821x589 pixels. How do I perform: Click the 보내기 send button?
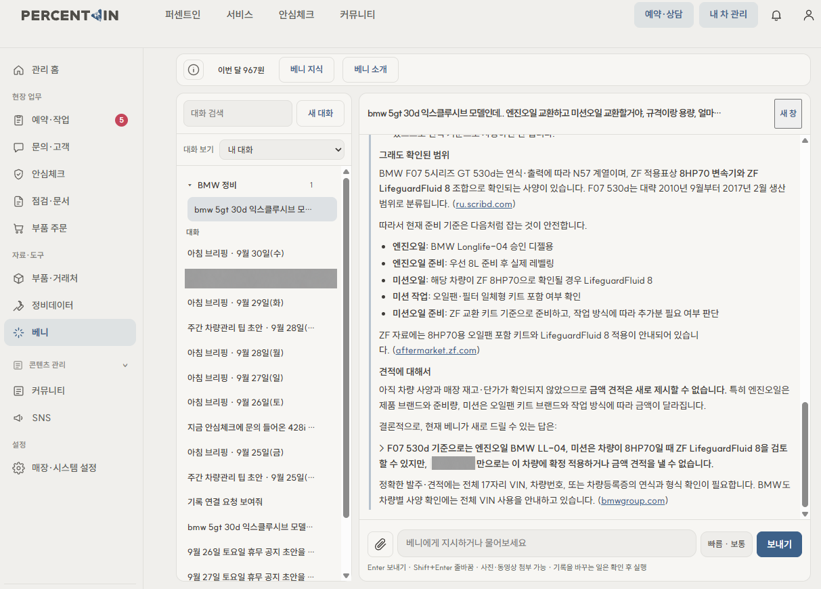(x=779, y=544)
